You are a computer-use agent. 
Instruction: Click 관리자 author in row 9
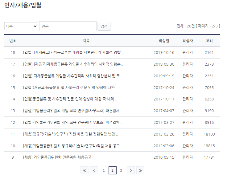(188, 157)
